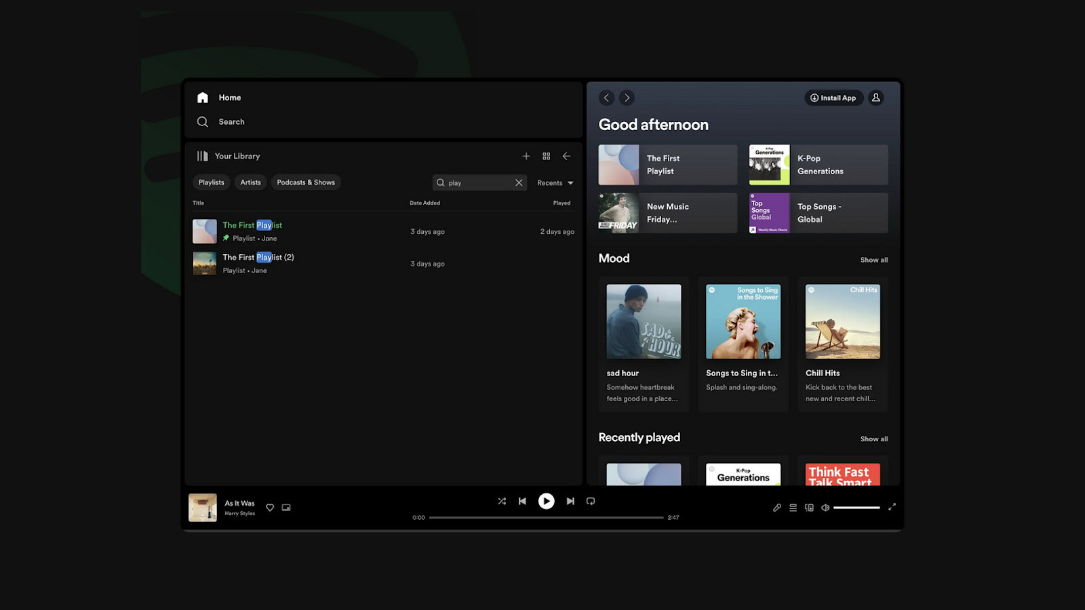The image size is (1085, 610).
Task: Open the lyrics microphone icon
Action: pyautogui.click(x=777, y=507)
